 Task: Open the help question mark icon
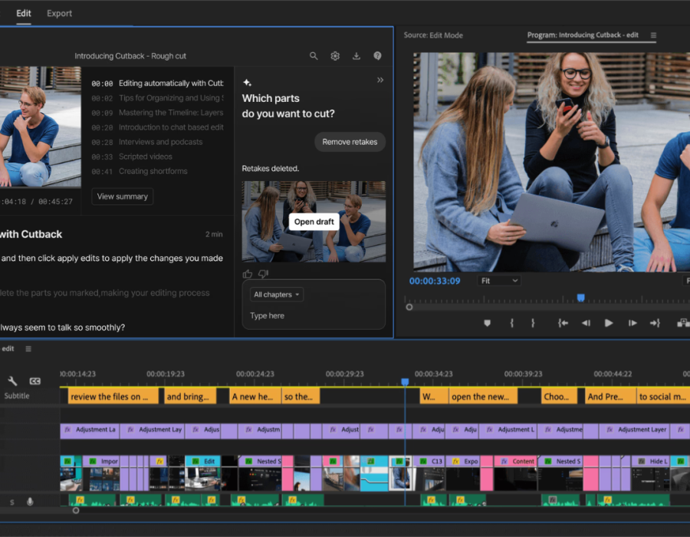click(x=377, y=56)
